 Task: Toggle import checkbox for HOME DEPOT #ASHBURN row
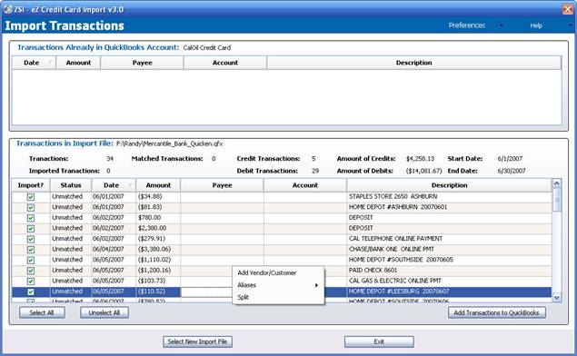(31, 207)
